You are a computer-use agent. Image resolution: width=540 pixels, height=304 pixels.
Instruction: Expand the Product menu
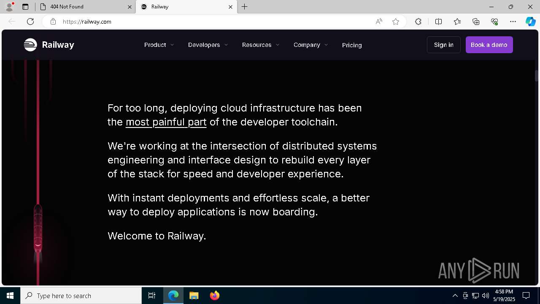pyautogui.click(x=159, y=45)
